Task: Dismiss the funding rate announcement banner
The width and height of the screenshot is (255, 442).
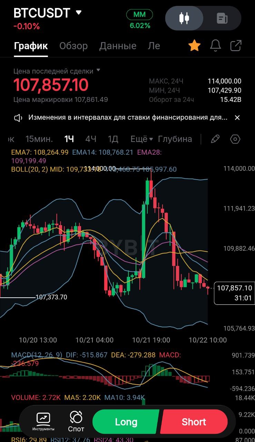Action: tap(237, 118)
